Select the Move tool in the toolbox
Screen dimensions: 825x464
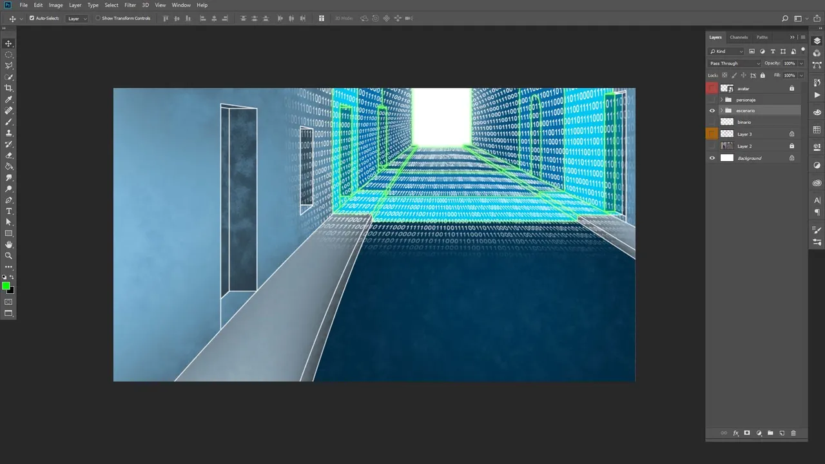(8, 43)
